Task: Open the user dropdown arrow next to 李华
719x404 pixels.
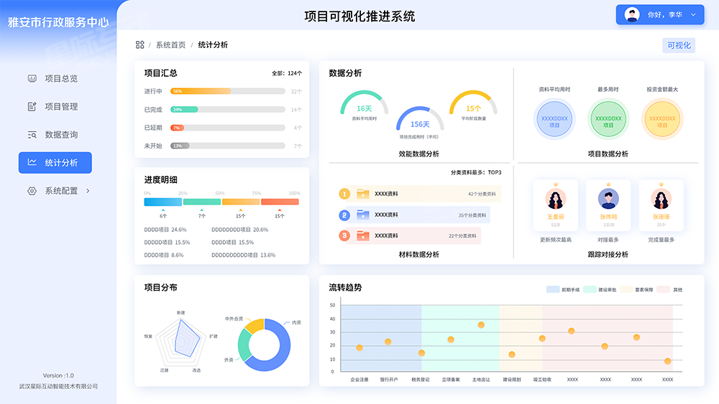Action: 693,14
